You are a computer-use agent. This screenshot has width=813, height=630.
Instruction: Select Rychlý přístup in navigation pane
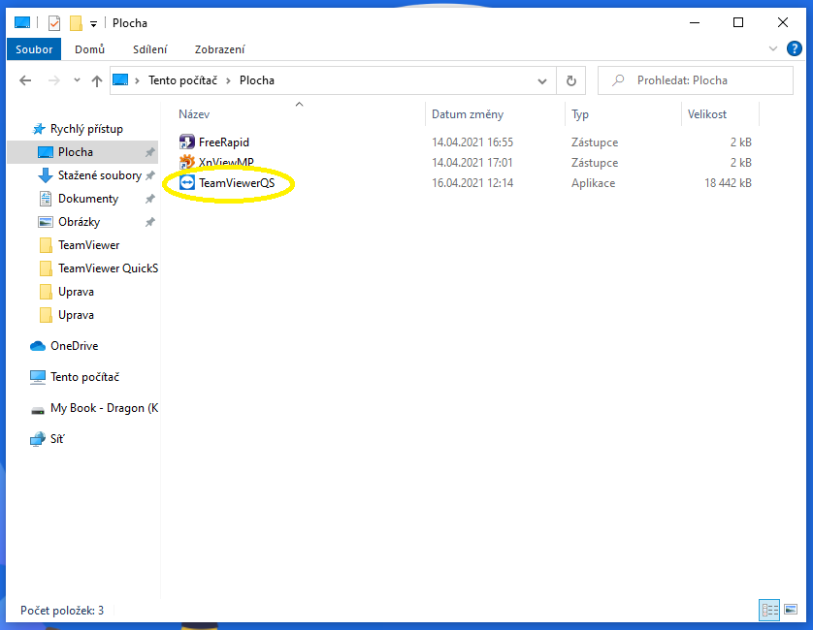coord(86,129)
